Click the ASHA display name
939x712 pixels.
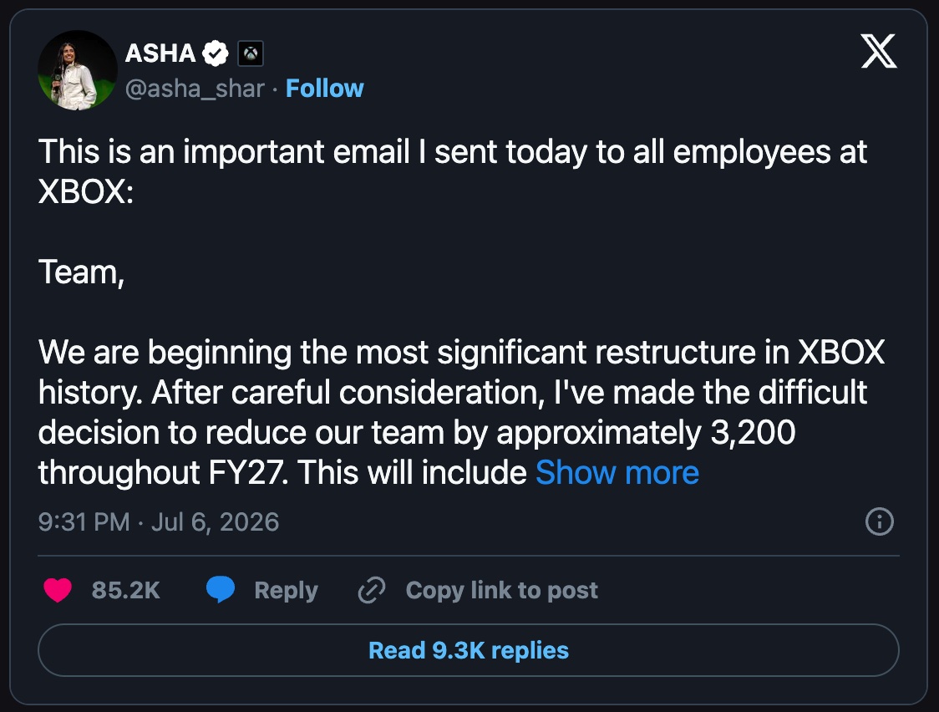coord(160,53)
